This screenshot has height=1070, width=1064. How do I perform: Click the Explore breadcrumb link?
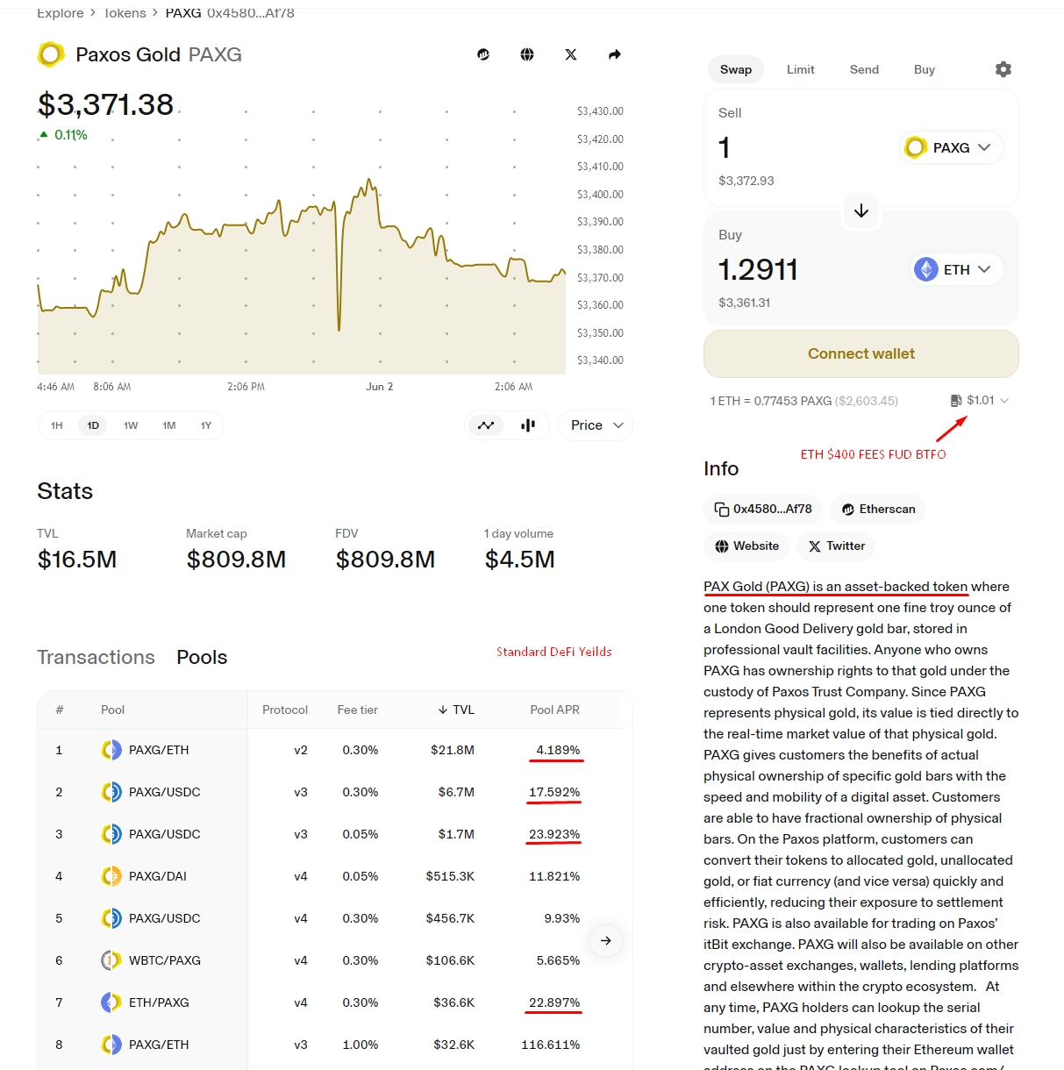[61, 12]
